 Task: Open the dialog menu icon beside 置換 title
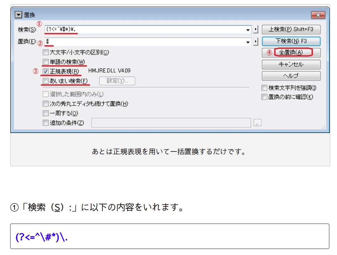[19, 15]
